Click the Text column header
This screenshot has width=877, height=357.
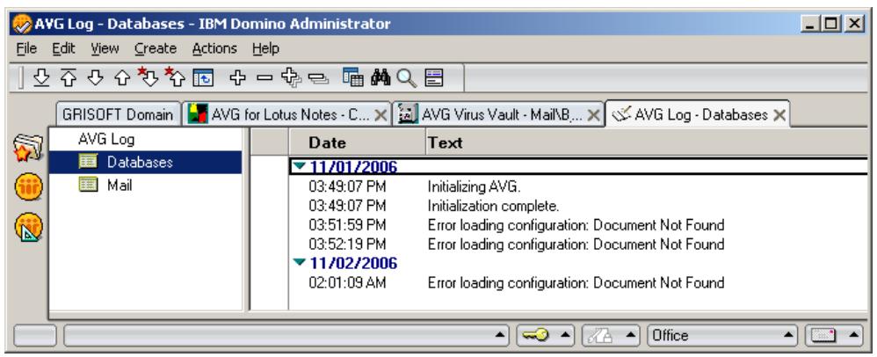point(647,142)
